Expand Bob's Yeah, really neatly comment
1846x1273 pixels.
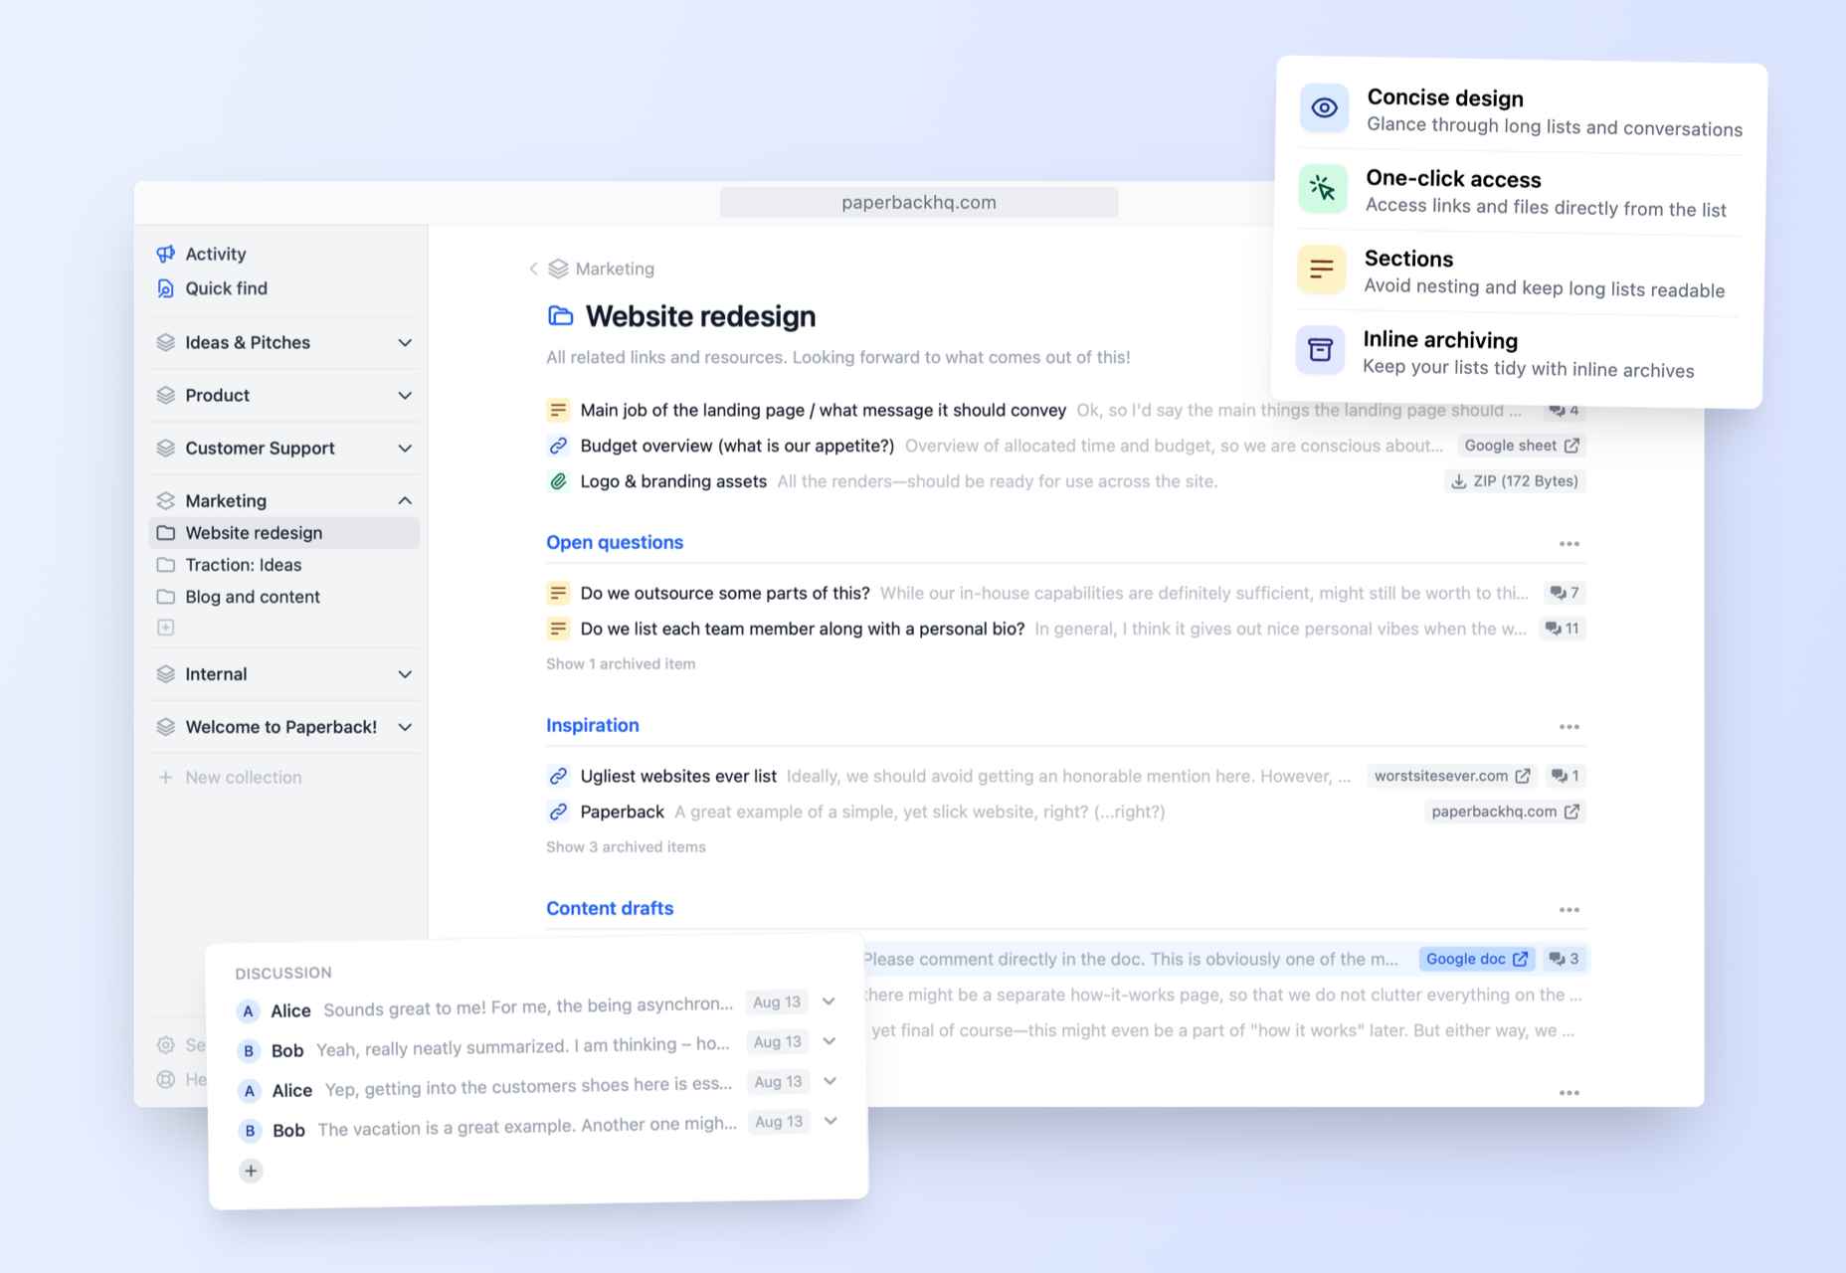point(830,1041)
